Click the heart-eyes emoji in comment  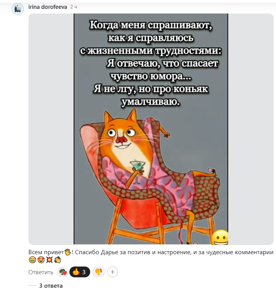[41, 260]
